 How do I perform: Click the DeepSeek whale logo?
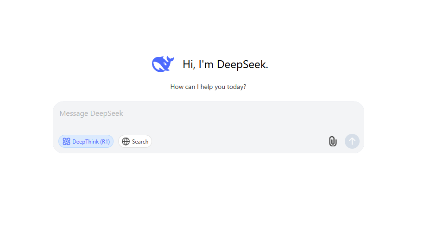coord(163,64)
